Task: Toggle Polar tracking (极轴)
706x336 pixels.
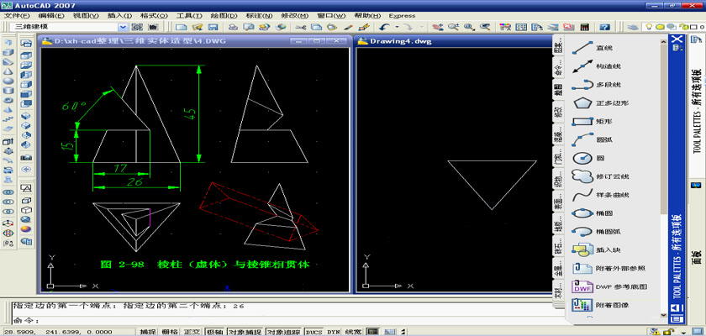Action: (214, 332)
